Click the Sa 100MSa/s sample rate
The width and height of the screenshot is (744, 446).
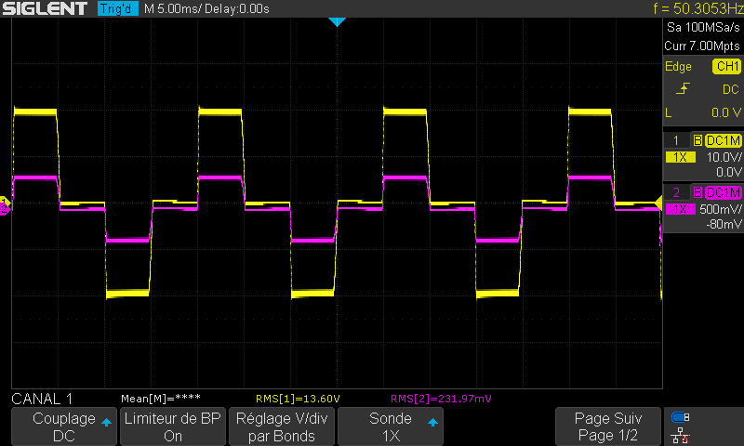click(x=703, y=28)
